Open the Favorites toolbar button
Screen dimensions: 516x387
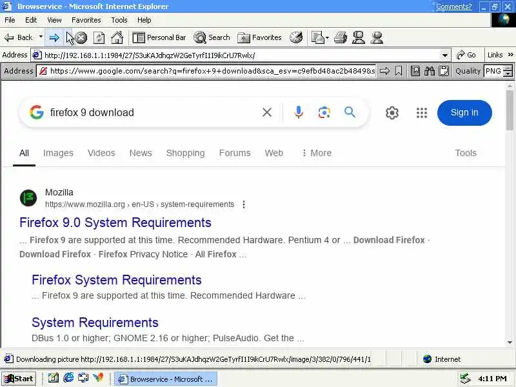[x=260, y=38]
